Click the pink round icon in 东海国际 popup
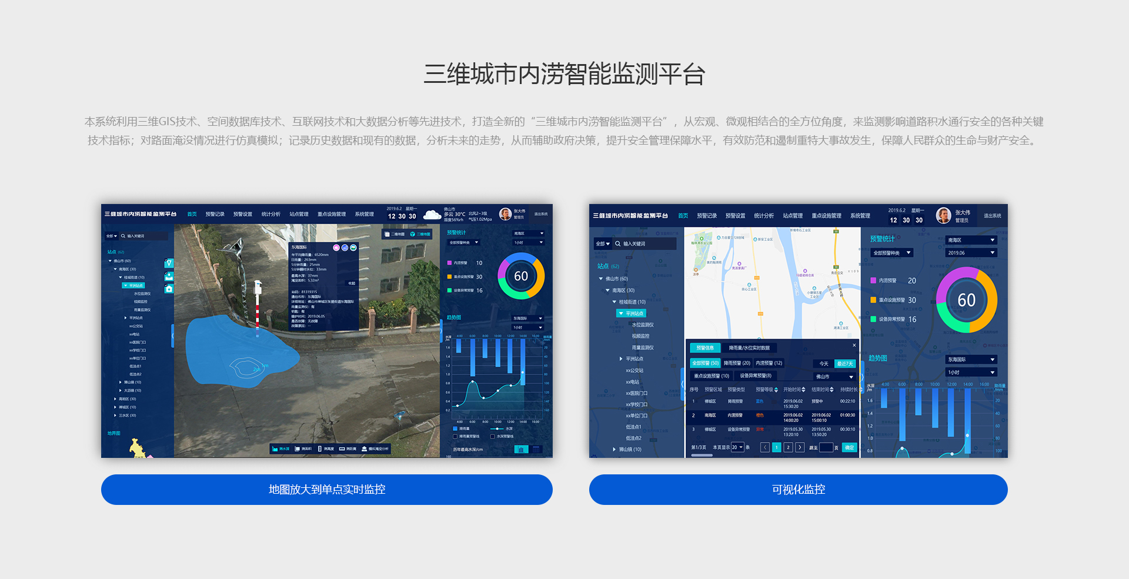Screen dimensions: 1129x579 tap(336, 247)
